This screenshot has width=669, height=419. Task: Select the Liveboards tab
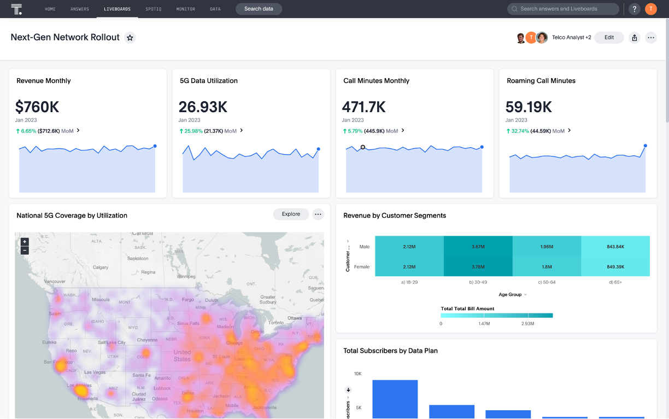pos(118,9)
